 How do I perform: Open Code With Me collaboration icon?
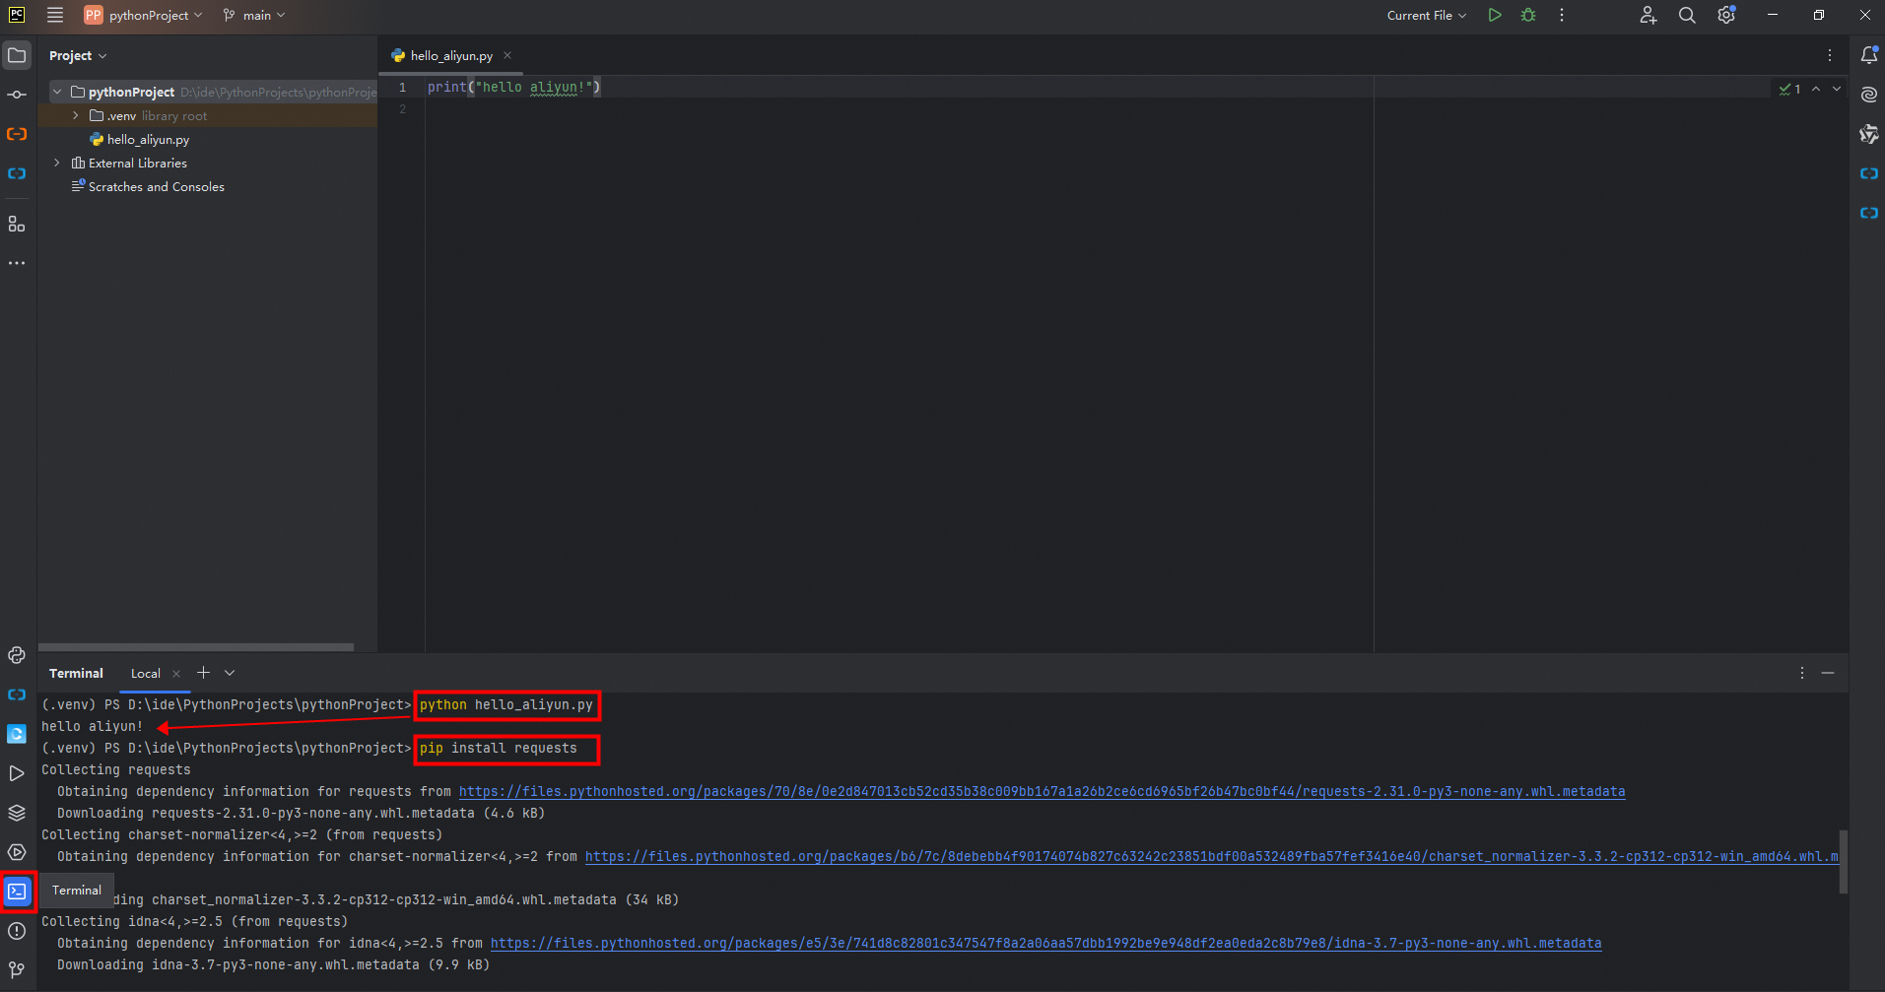point(1648,15)
